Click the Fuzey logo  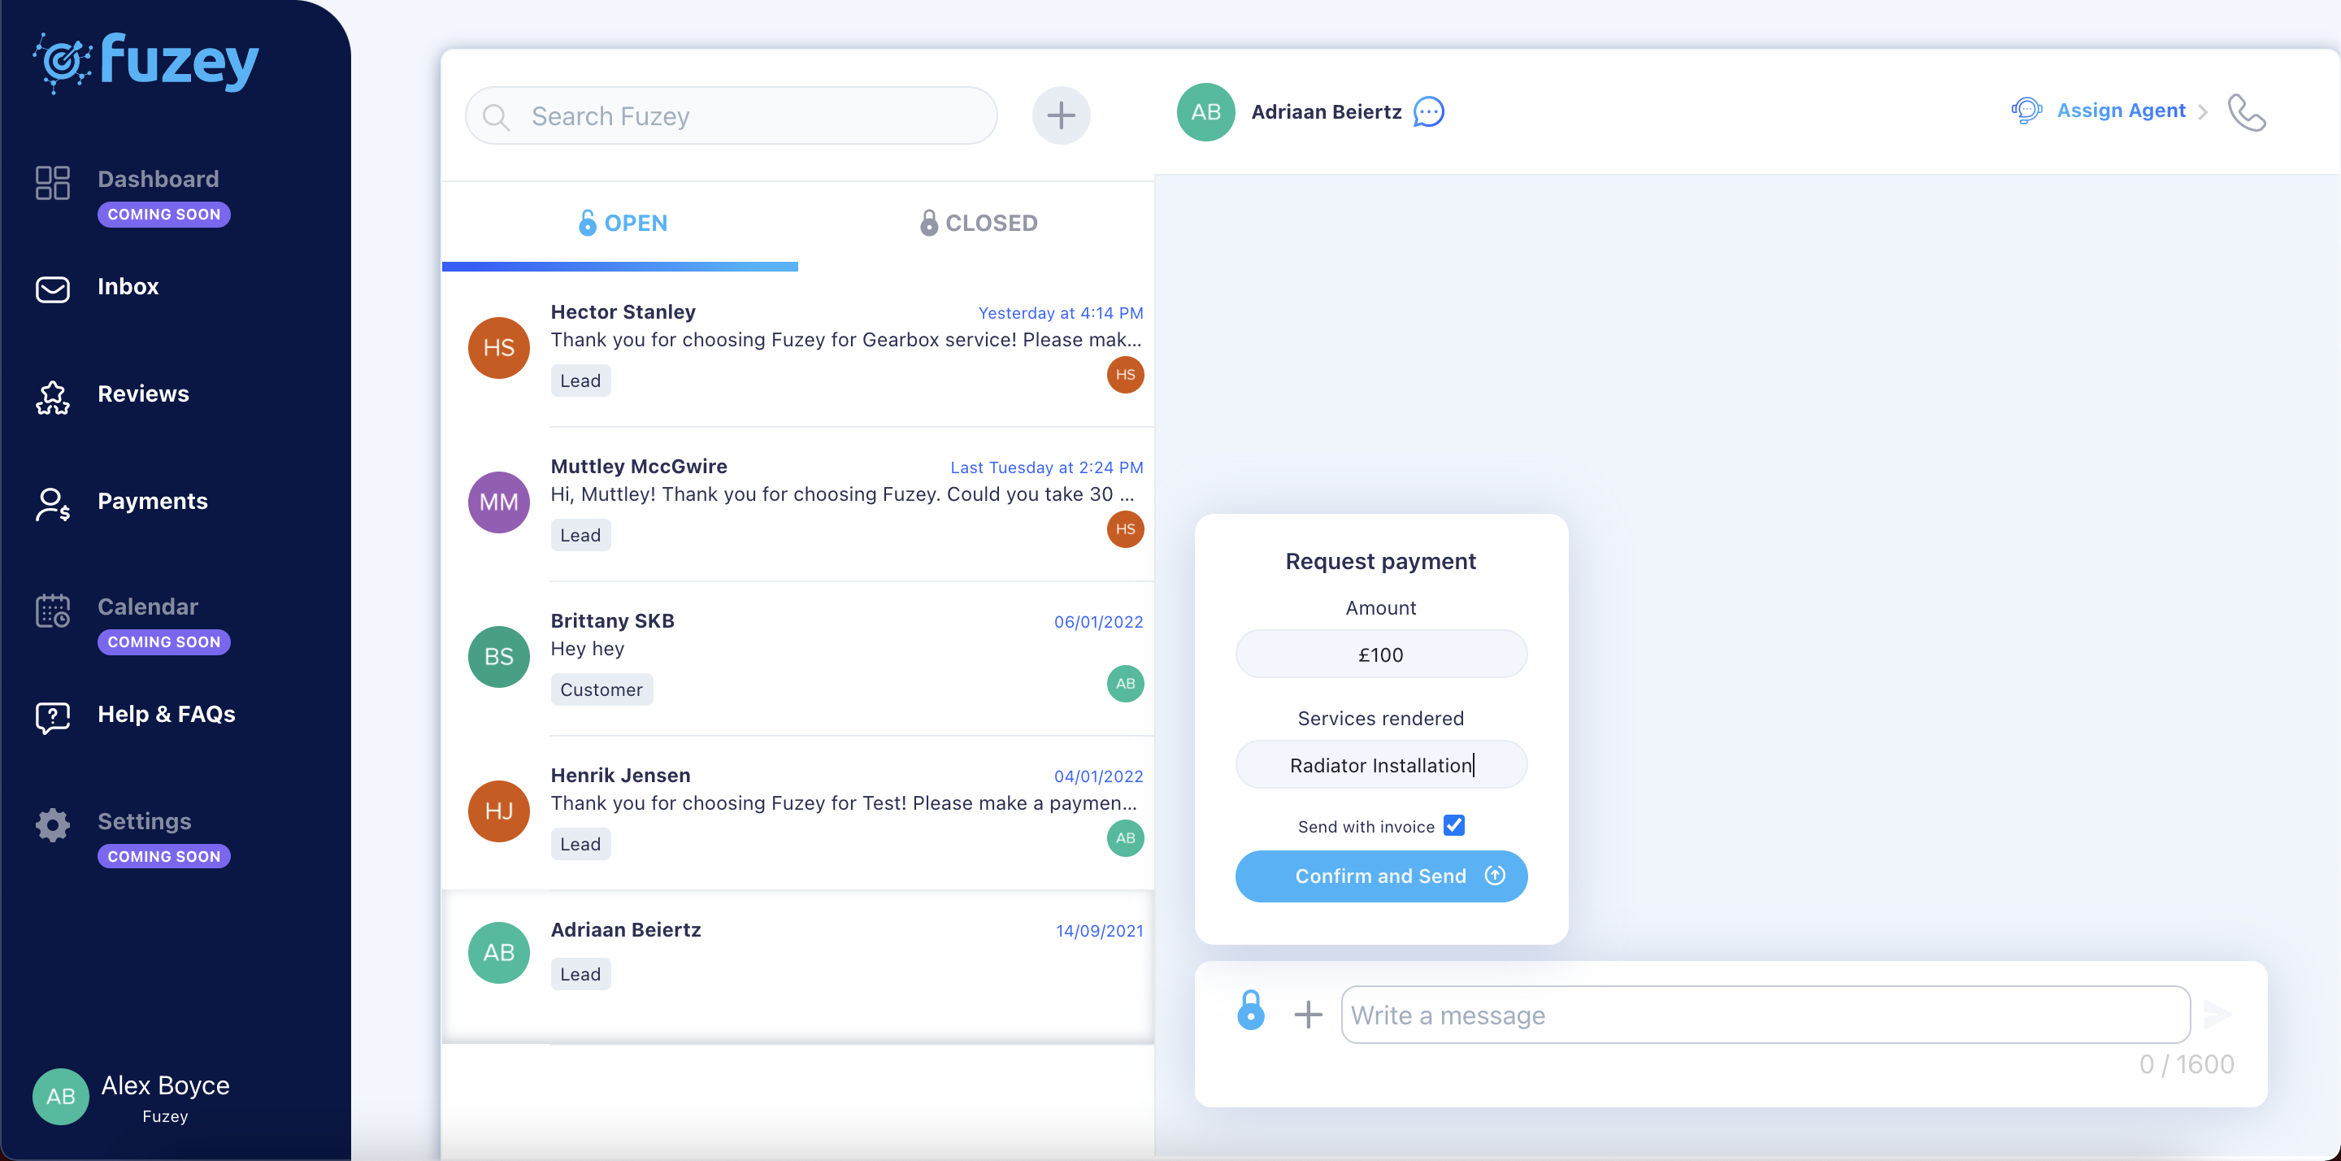click(x=145, y=61)
